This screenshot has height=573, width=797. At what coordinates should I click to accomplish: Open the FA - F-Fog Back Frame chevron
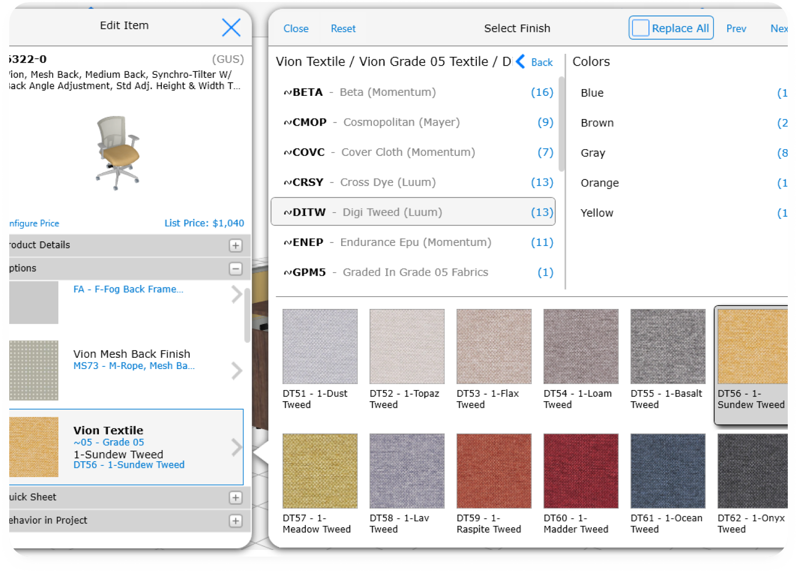(236, 294)
